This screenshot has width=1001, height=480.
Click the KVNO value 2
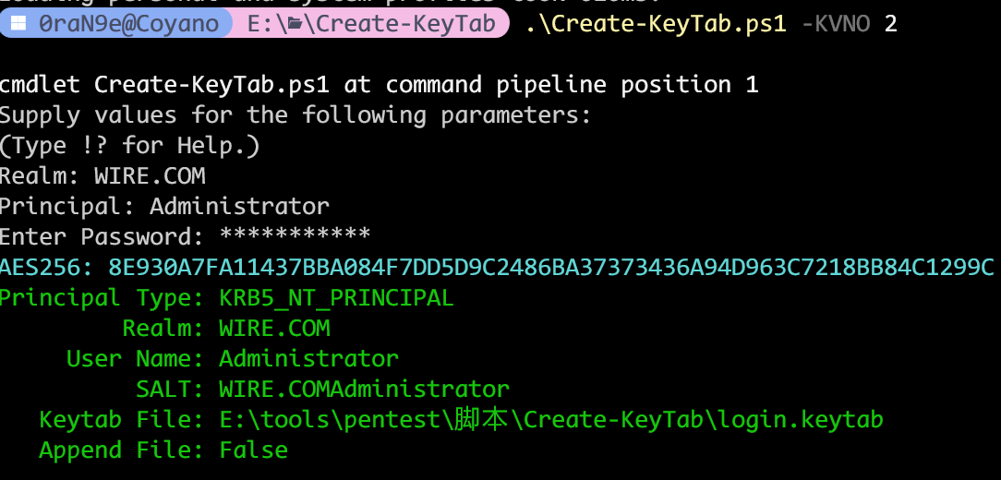(x=890, y=23)
